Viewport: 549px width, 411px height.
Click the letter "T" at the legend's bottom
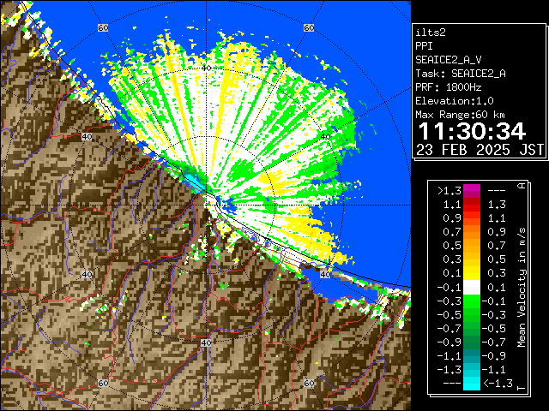[x=522, y=388]
